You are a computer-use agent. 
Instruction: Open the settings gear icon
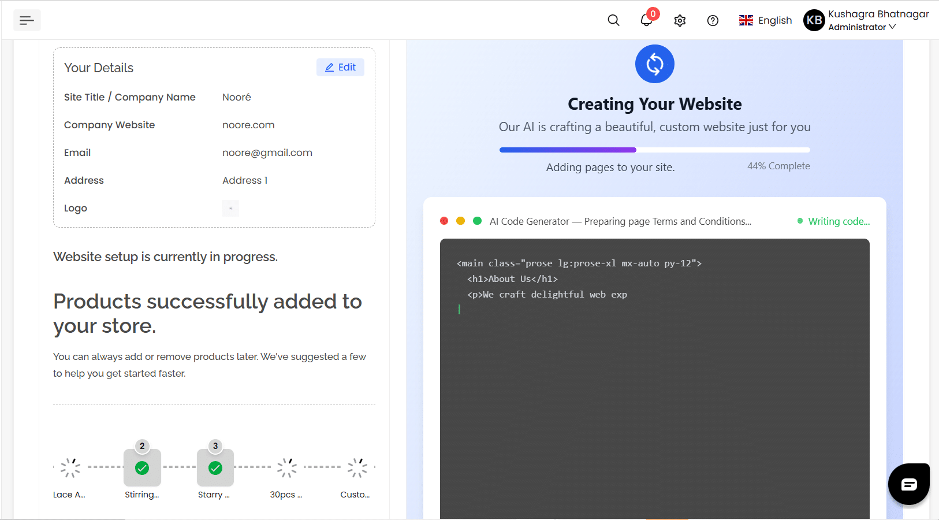(x=680, y=20)
